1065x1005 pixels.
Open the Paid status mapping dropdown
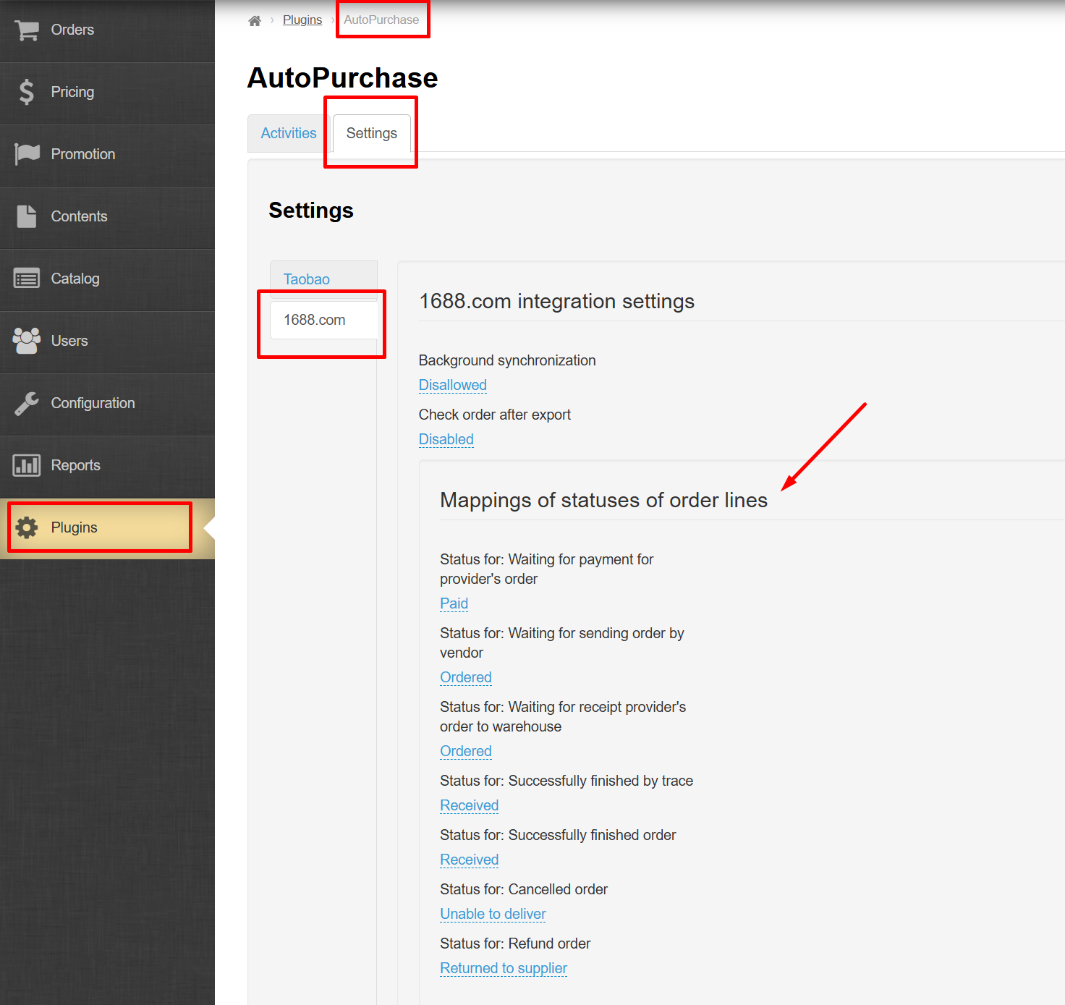(x=454, y=603)
